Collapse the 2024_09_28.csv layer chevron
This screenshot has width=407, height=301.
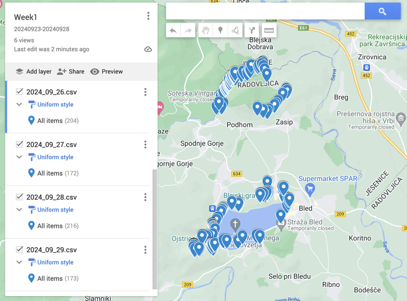19,210
